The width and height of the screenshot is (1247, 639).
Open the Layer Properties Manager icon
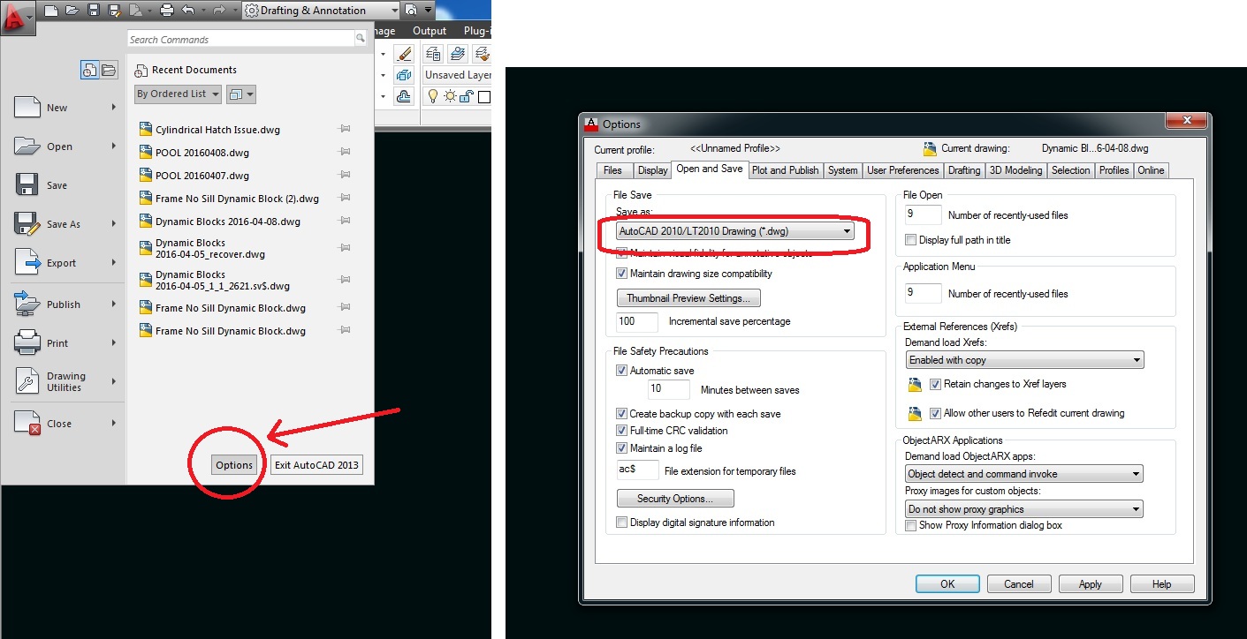433,54
